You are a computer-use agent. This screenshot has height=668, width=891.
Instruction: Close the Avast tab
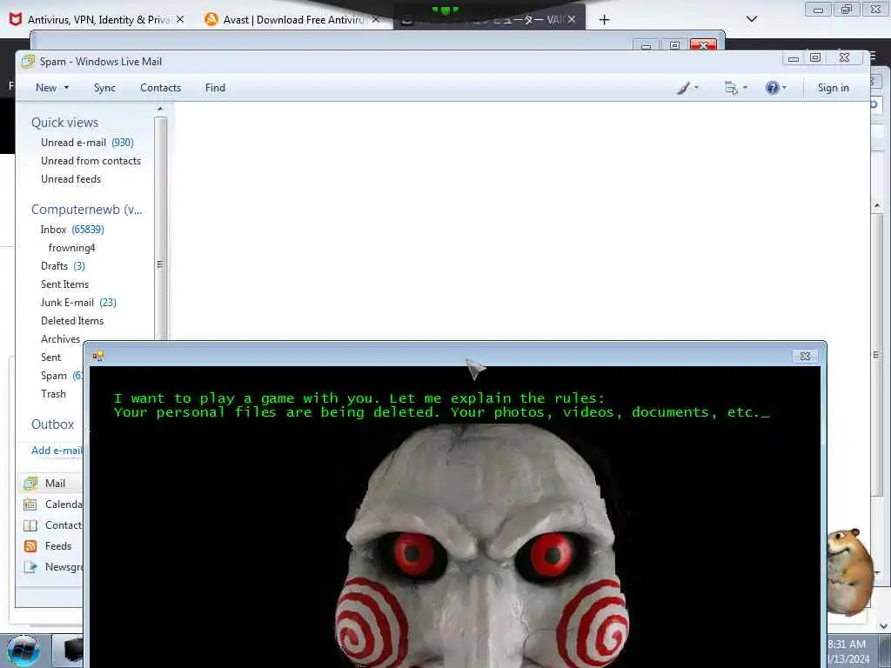coord(376,19)
